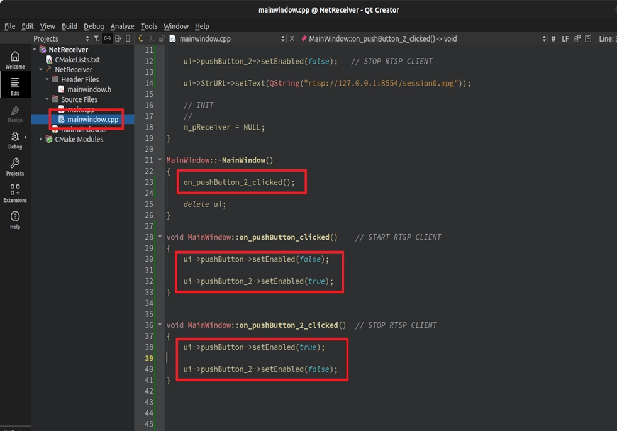The image size is (617, 431).
Task: Click the rtsp://127.0.0.1:8554/session0.mpg string
Action: tap(381, 83)
